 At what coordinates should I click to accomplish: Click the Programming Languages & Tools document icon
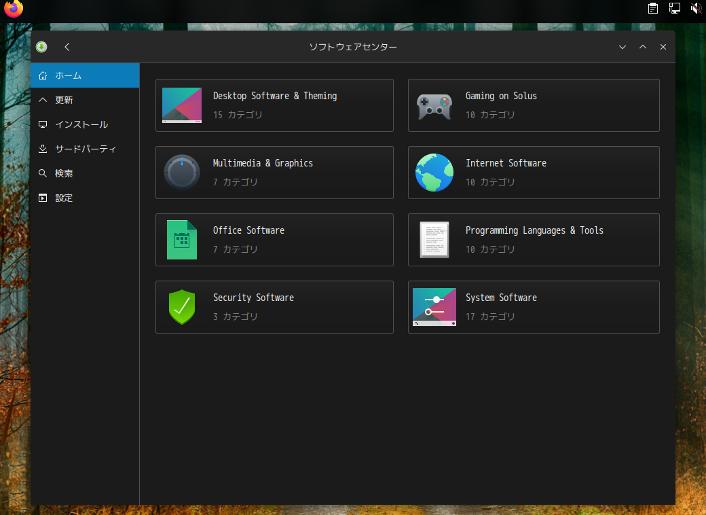click(x=434, y=240)
